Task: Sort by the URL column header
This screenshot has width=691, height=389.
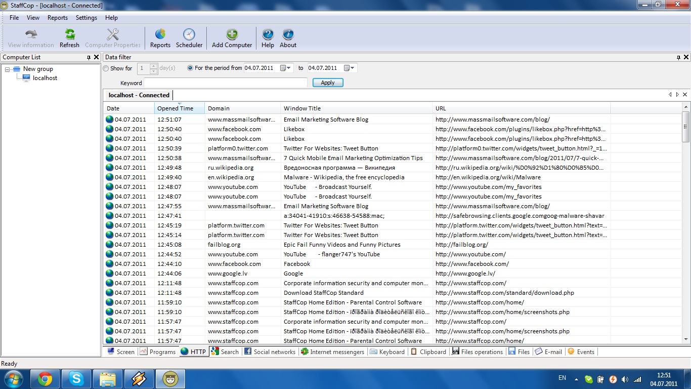Action: tap(522, 108)
